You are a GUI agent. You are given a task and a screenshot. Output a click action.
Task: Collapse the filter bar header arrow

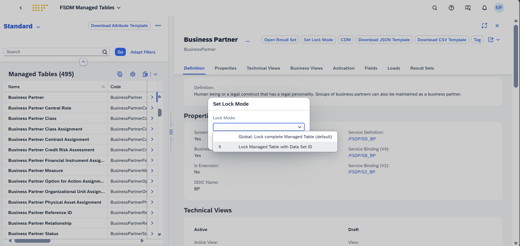click(x=83, y=62)
